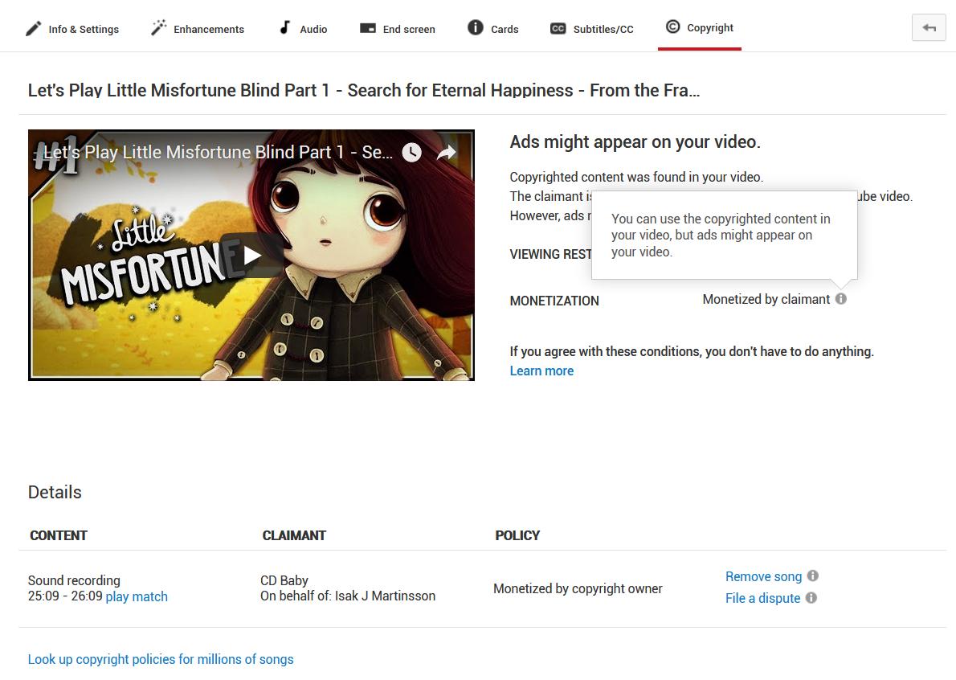Open the Cards tab
The height and width of the screenshot is (680, 956).
click(x=492, y=29)
